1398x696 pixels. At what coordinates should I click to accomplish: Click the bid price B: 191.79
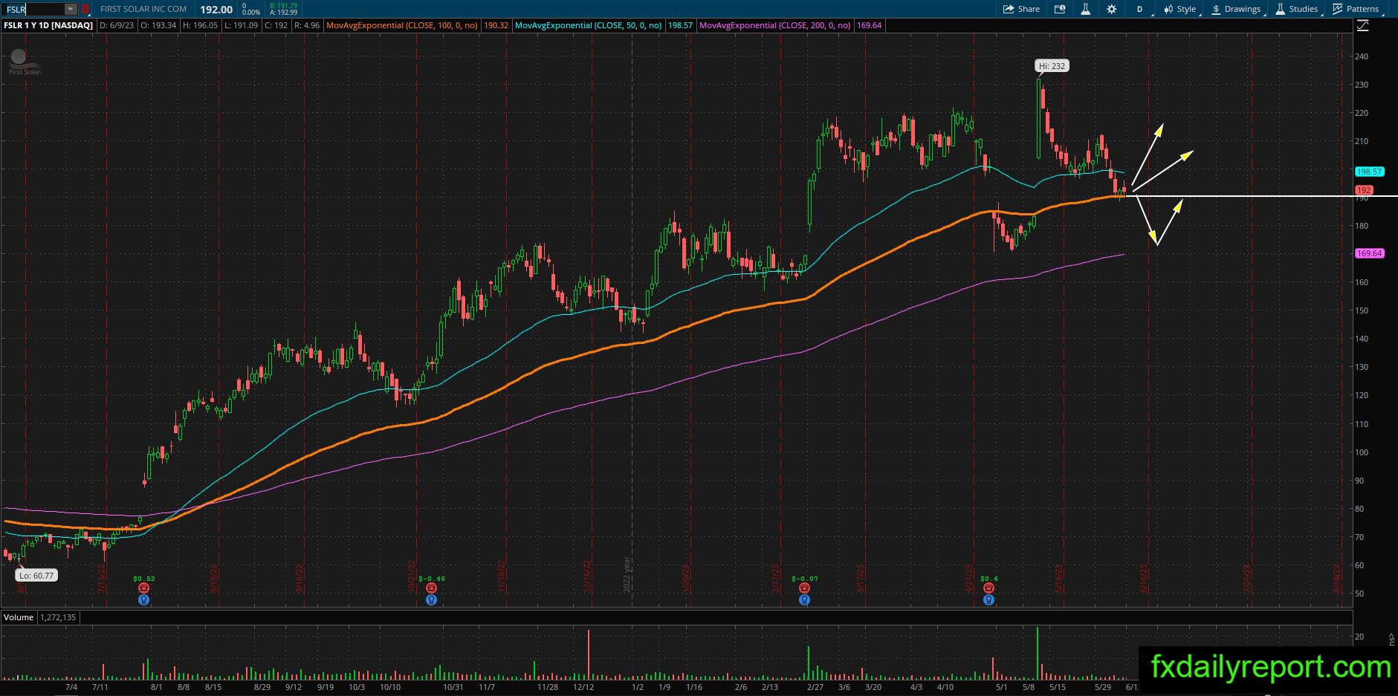284,6
